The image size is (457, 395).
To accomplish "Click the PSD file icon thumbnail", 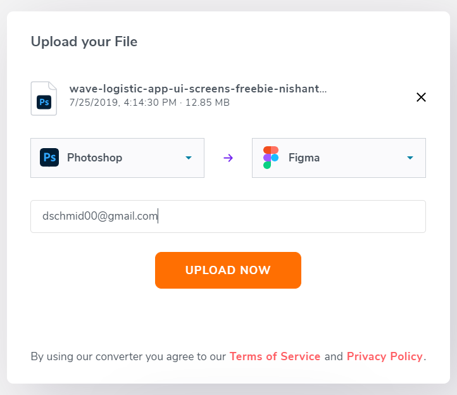I will [x=44, y=99].
